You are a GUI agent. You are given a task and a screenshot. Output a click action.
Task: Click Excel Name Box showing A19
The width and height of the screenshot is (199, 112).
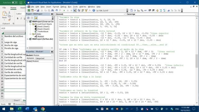(x=13, y=28)
